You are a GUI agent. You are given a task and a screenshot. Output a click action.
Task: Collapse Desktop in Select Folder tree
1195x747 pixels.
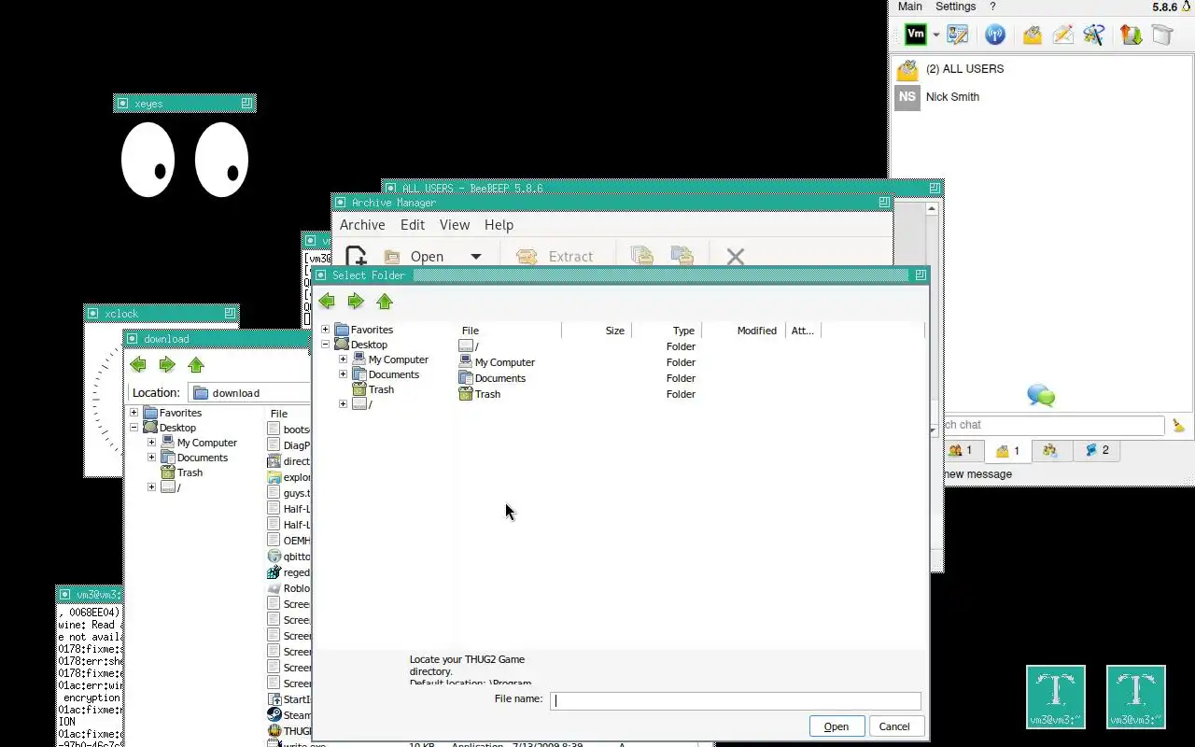tap(325, 345)
